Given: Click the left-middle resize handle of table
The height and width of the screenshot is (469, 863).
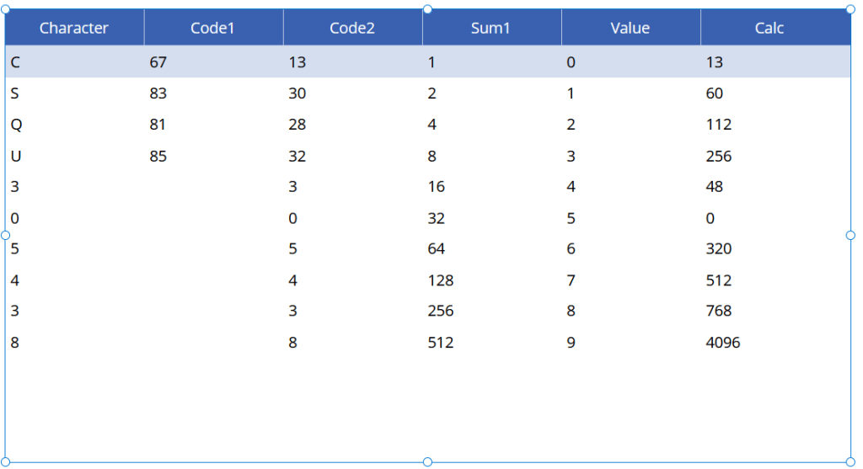Looking at the screenshot, I should (5, 236).
